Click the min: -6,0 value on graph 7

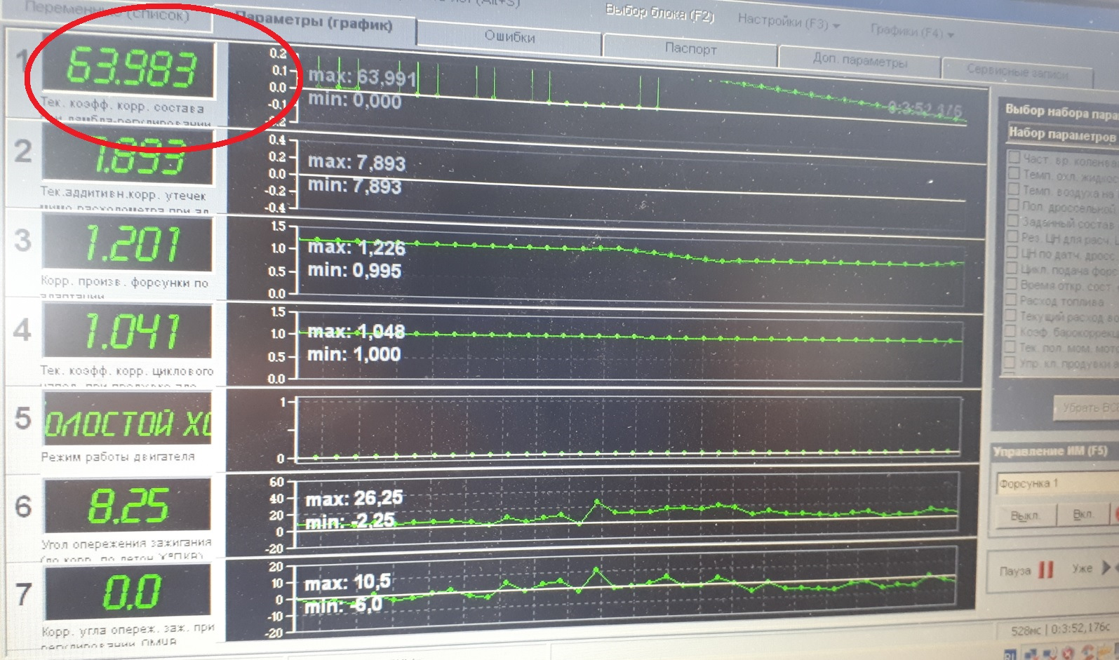pyautogui.click(x=343, y=605)
